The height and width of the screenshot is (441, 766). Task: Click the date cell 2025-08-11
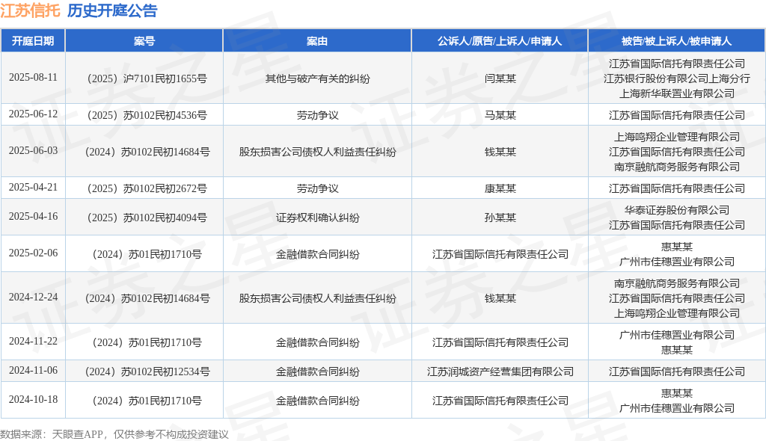33,78
